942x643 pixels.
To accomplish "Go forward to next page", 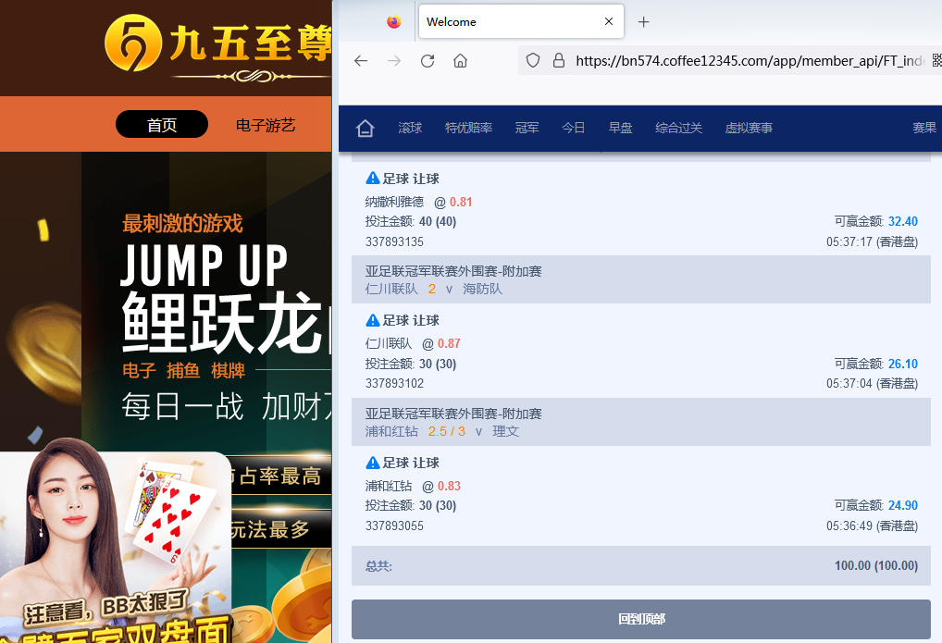I will [394, 61].
